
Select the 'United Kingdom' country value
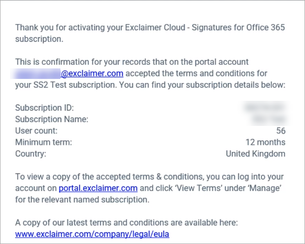coord(255,154)
